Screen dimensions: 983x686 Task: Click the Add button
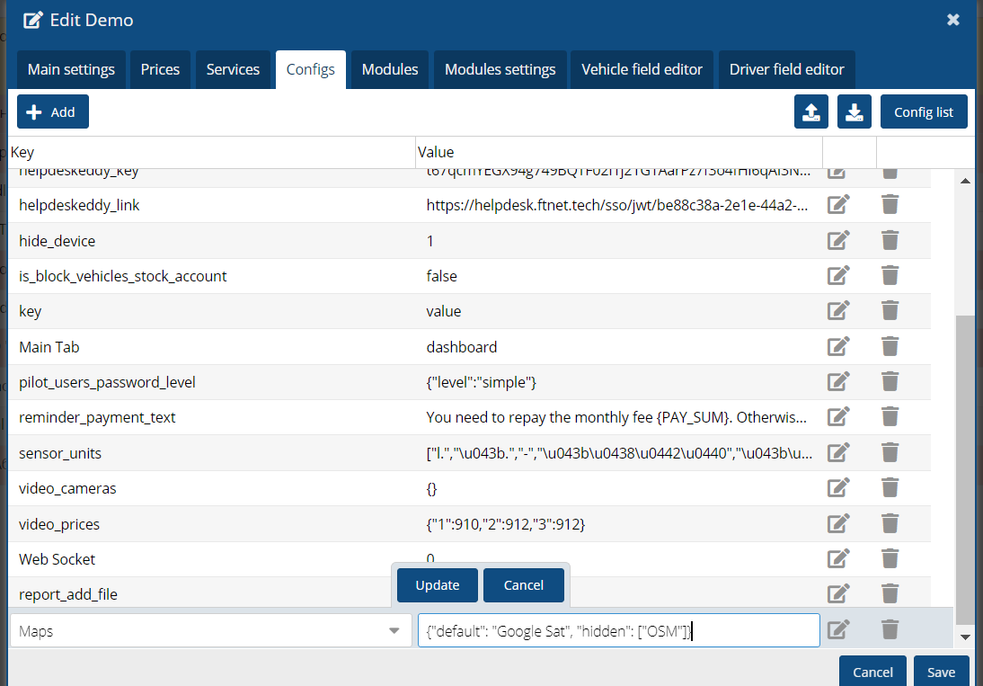(x=52, y=112)
